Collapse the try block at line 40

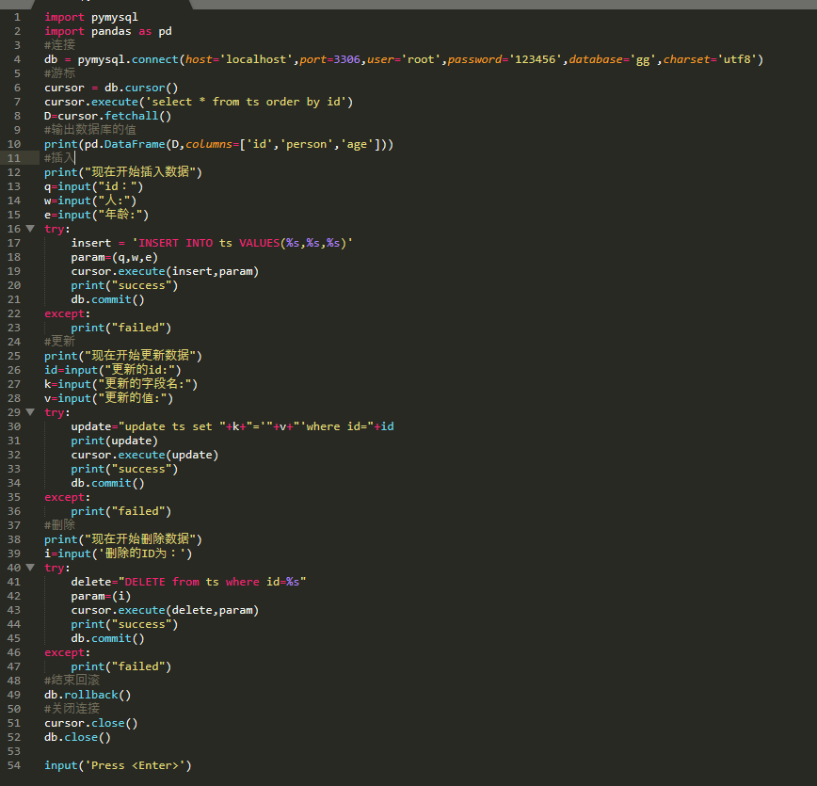click(30, 568)
